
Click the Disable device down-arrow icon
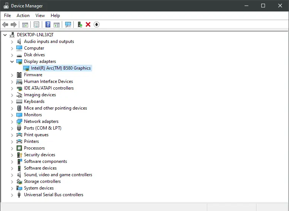coord(97,24)
